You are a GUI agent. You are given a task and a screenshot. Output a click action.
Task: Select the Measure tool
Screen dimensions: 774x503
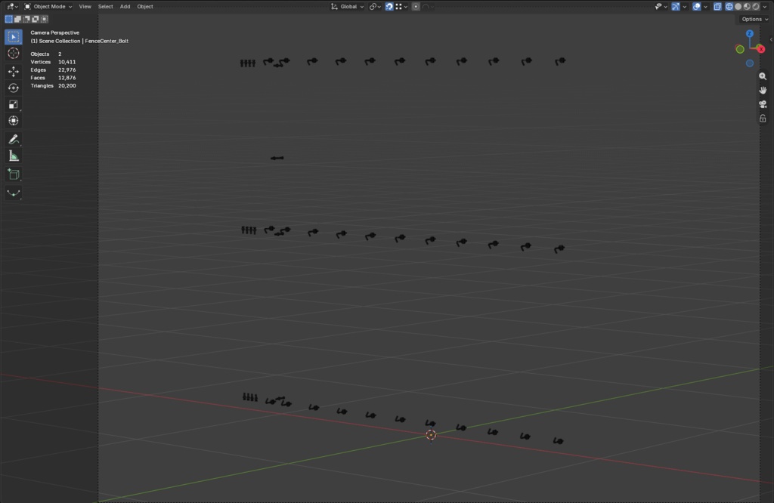(x=14, y=156)
